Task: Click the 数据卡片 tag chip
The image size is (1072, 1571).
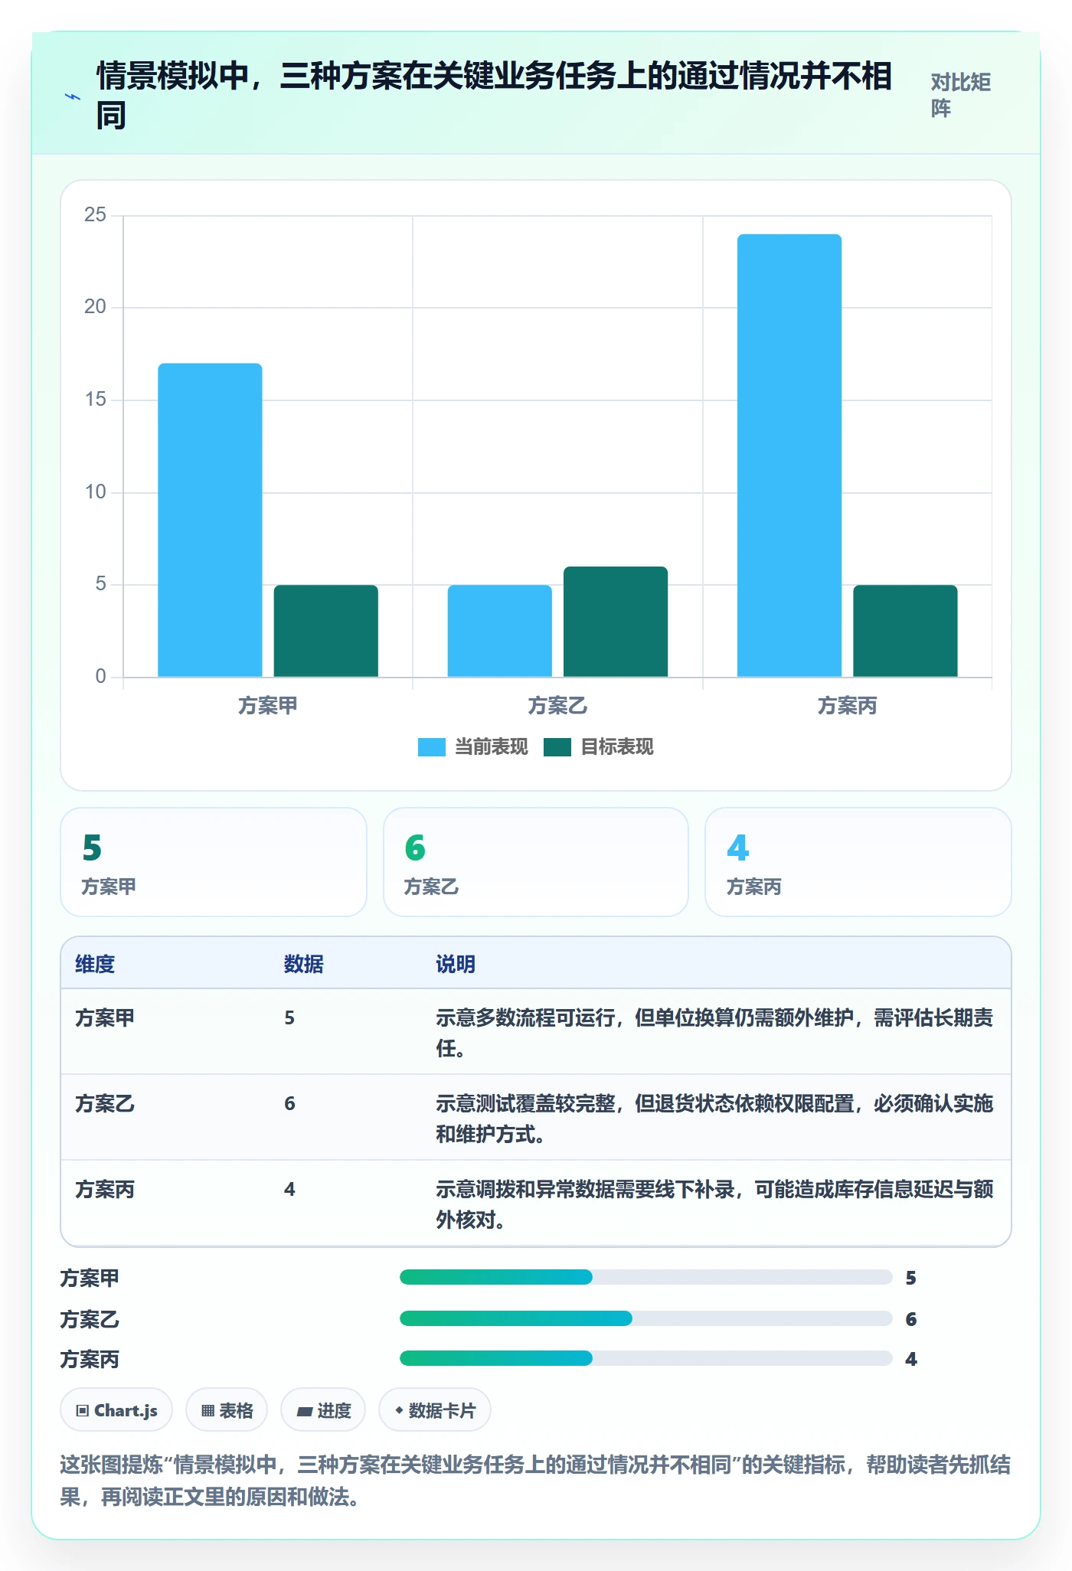Action: (x=435, y=1409)
